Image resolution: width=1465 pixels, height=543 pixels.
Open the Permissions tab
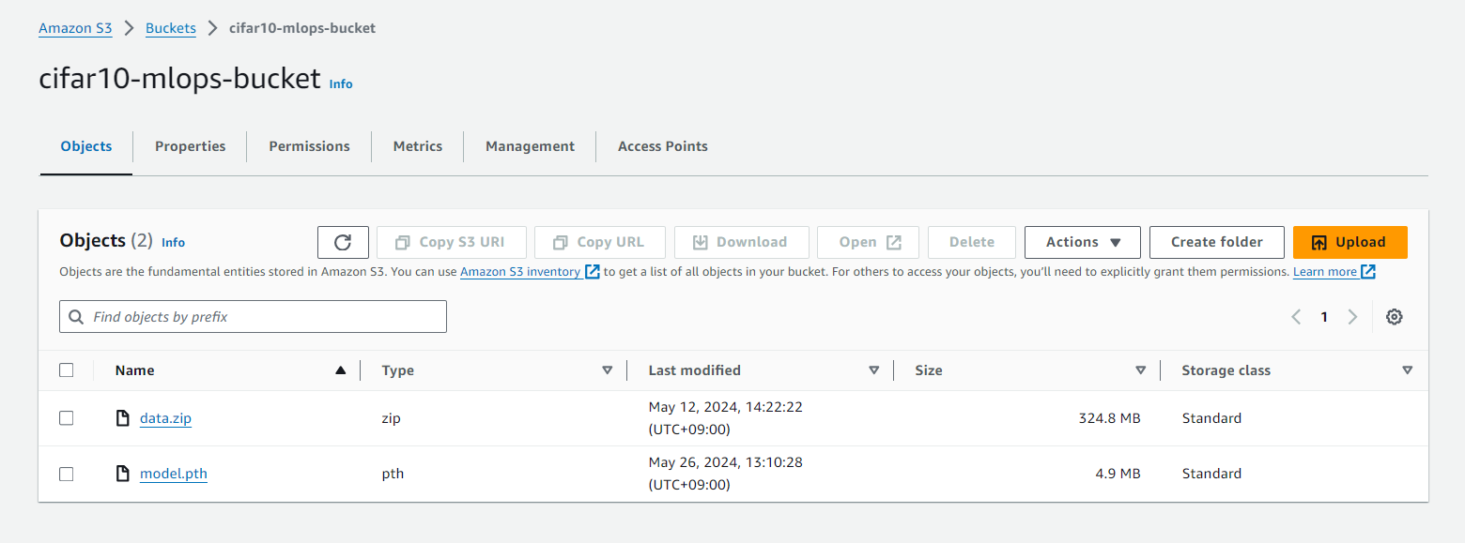point(309,146)
